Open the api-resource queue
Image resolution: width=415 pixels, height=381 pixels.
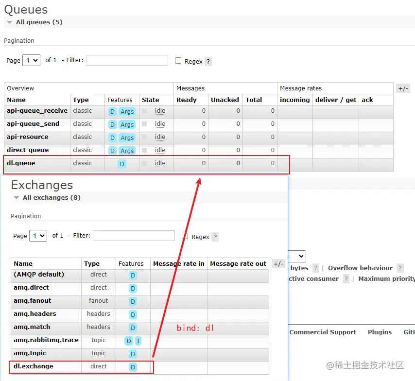pyautogui.click(x=28, y=137)
